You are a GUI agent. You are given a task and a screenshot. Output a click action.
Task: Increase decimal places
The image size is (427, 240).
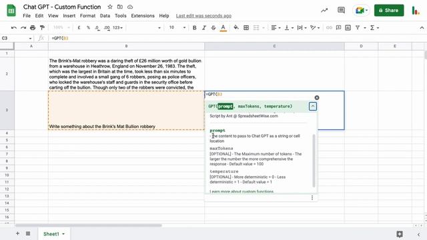pyautogui.click(x=107, y=28)
